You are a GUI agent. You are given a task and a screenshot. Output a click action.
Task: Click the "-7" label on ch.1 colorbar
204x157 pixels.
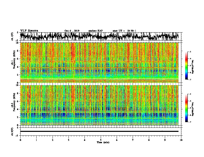pyautogui.click(x=190, y=80)
